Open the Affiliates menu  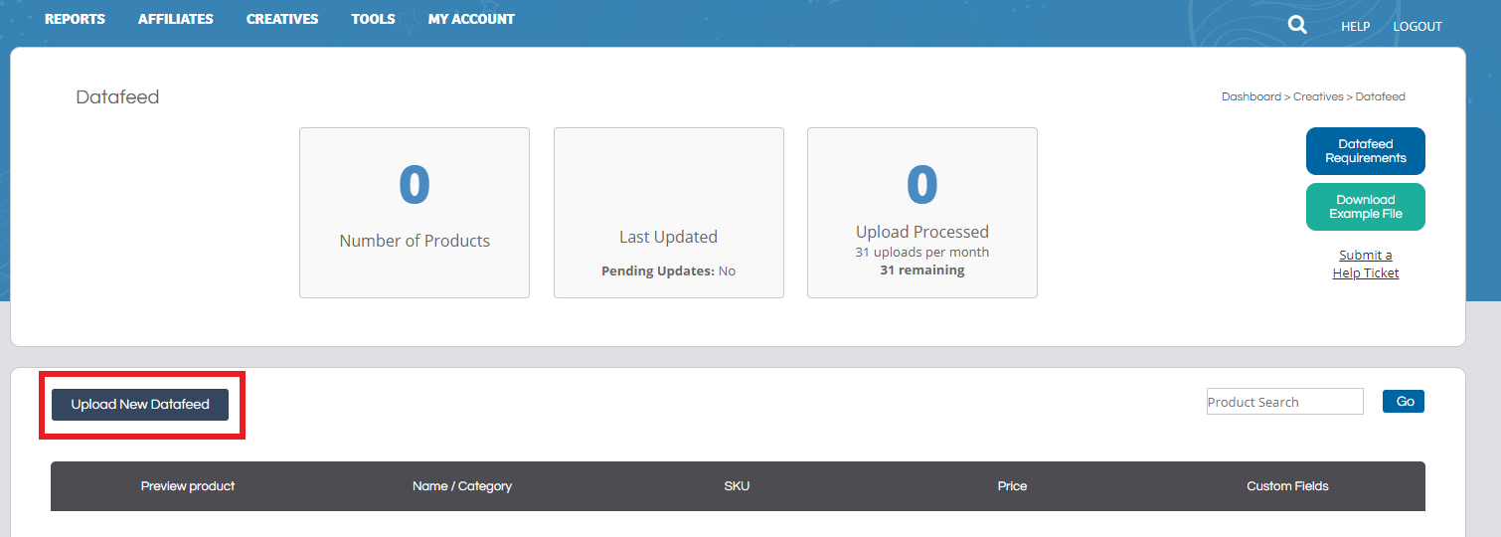(x=175, y=19)
